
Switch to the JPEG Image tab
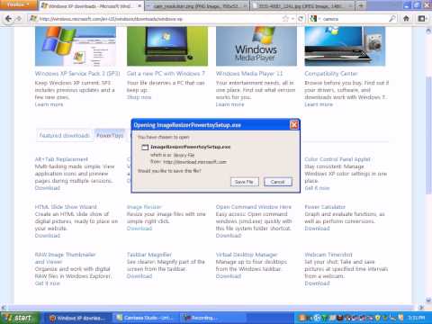tap(303, 5)
